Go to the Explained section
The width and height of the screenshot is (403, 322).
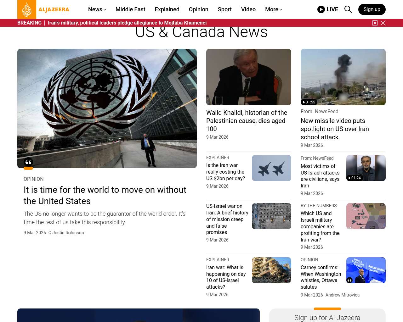click(x=167, y=9)
